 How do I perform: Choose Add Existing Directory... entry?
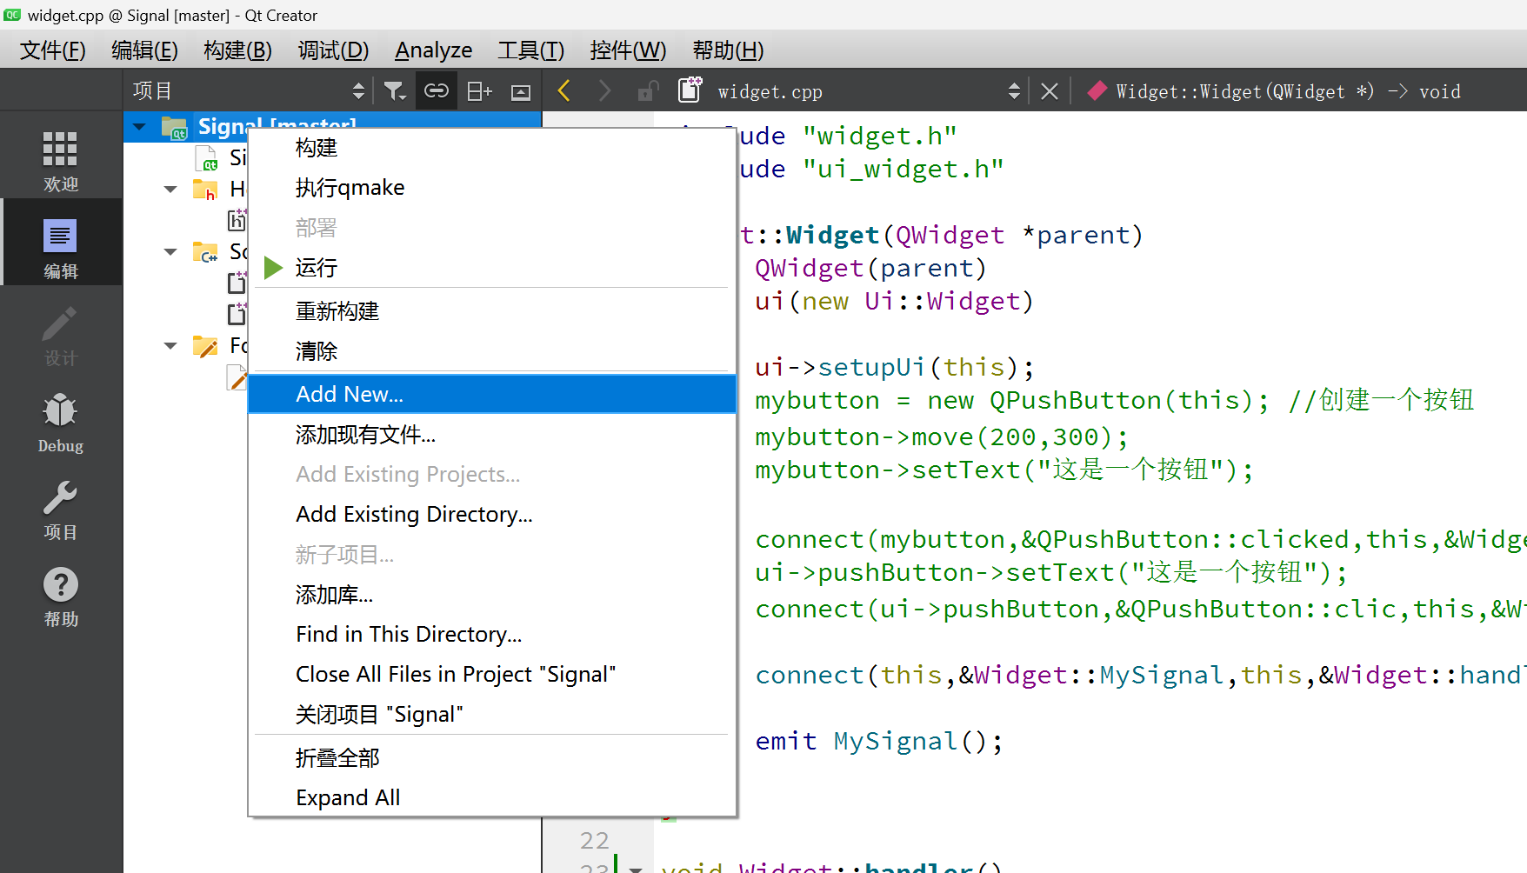492,515
